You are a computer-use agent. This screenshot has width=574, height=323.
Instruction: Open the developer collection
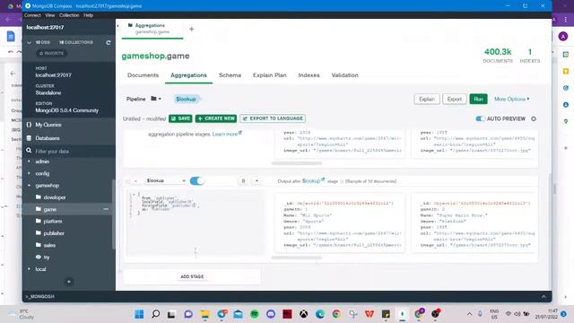[x=55, y=197]
